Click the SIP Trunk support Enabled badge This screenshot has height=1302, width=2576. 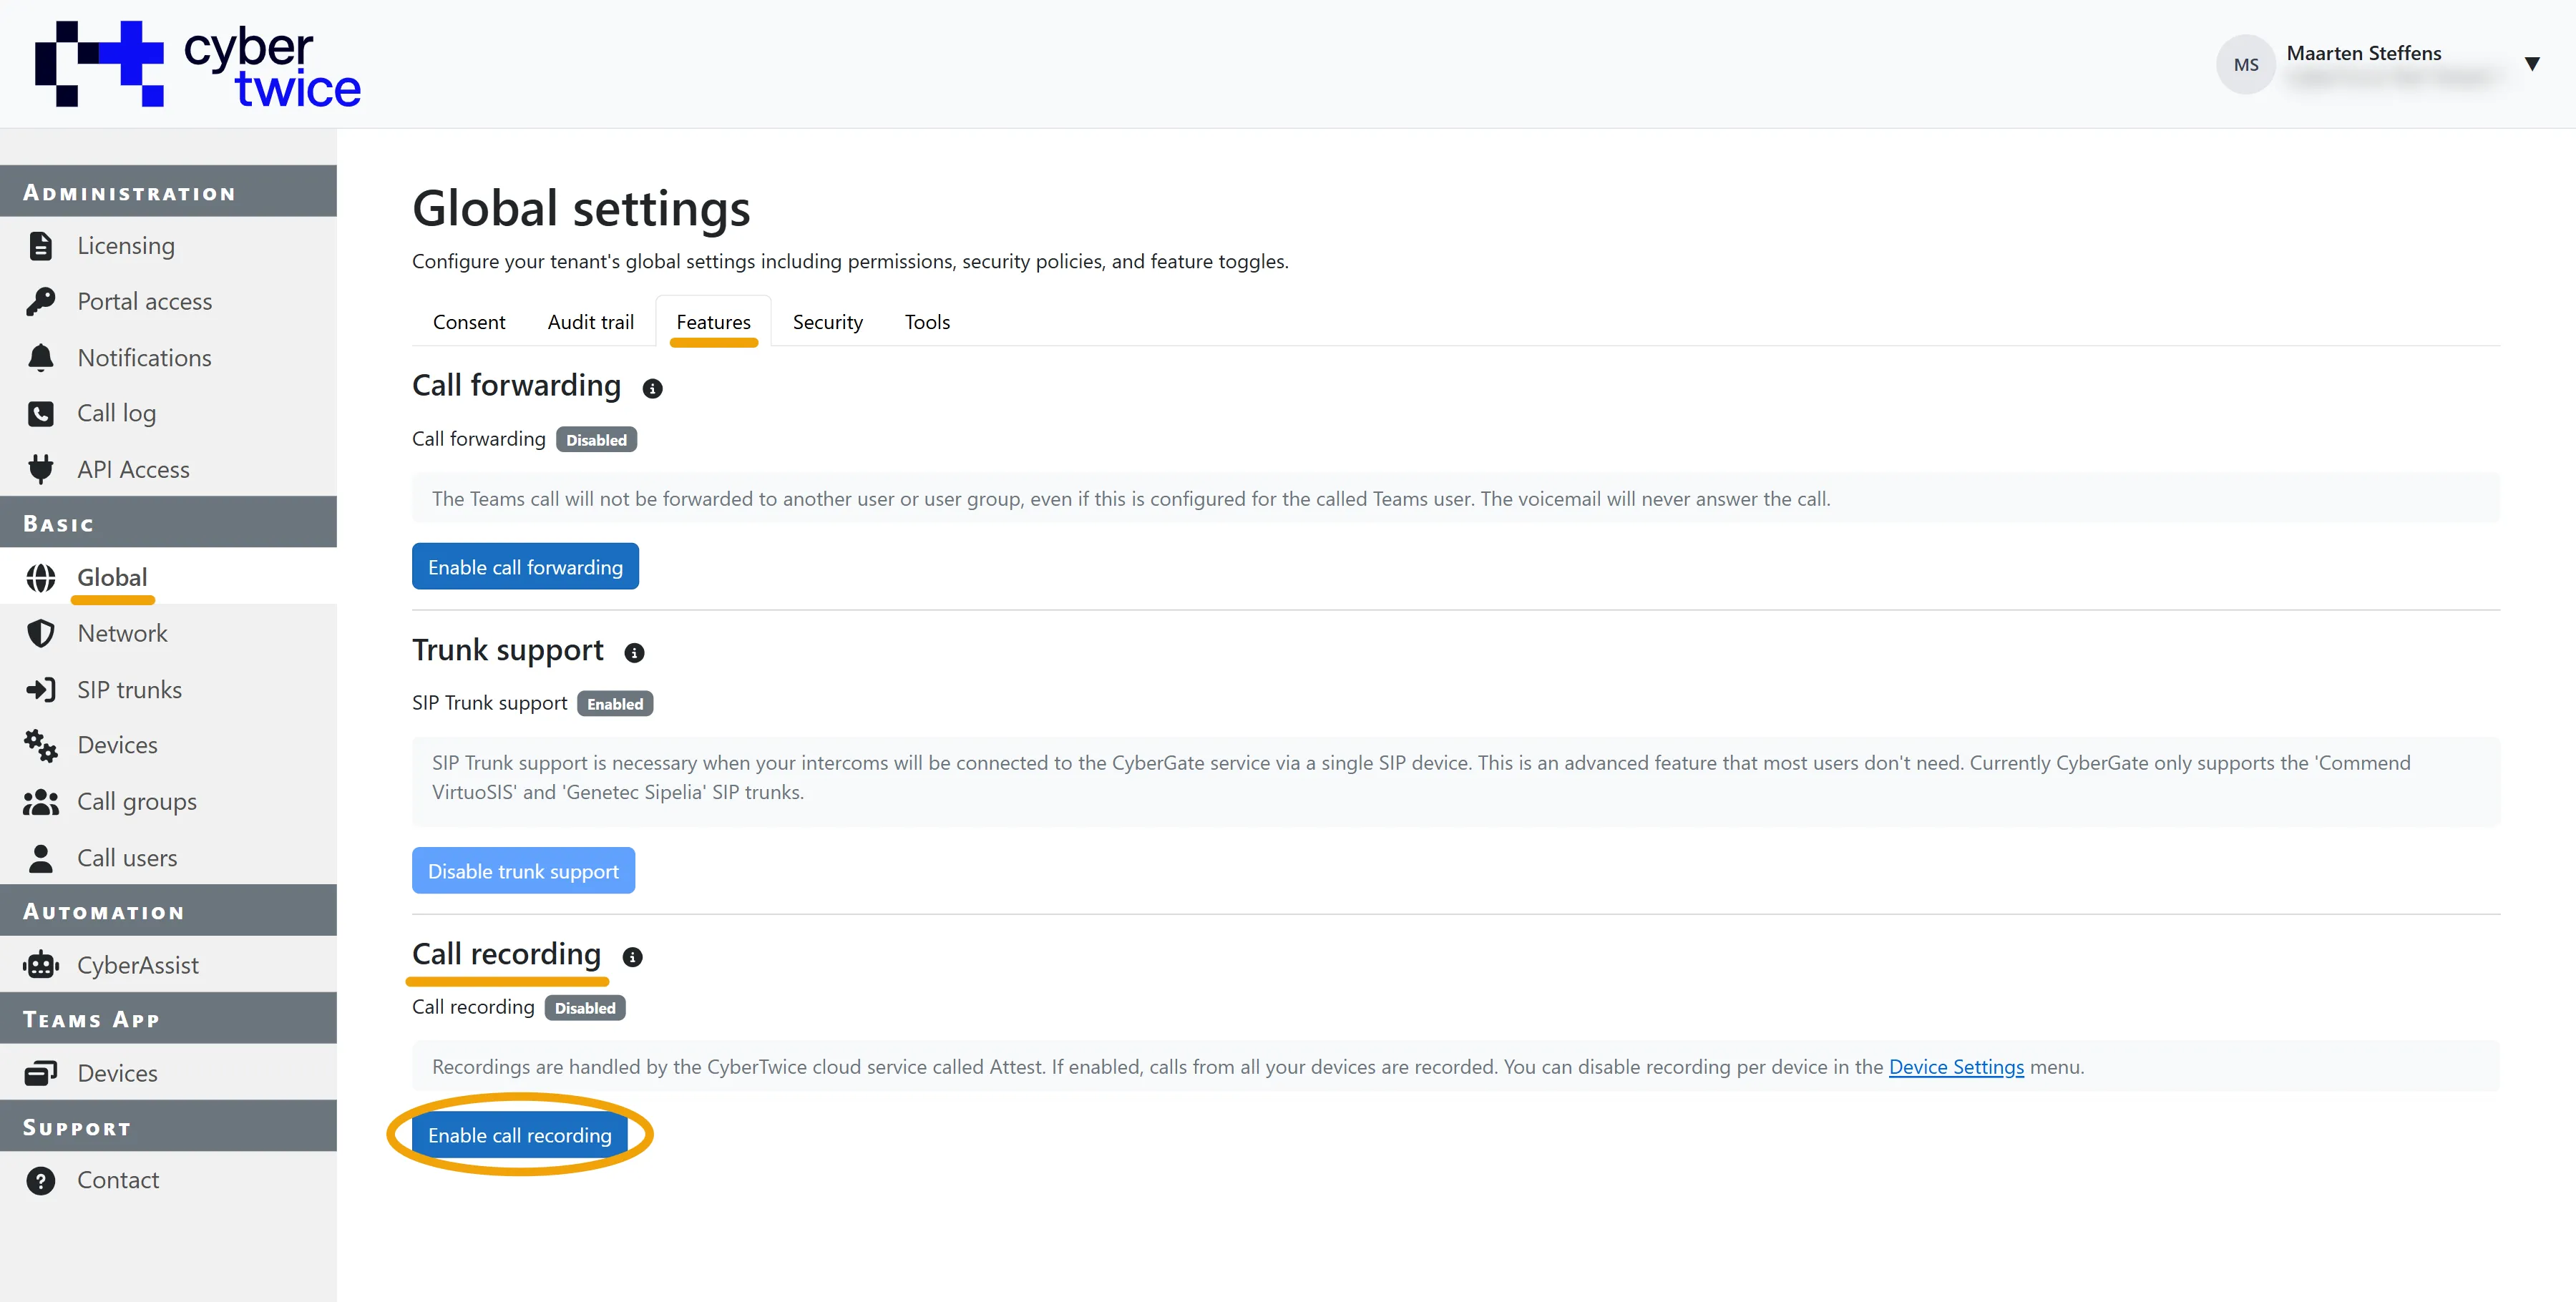[615, 704]
